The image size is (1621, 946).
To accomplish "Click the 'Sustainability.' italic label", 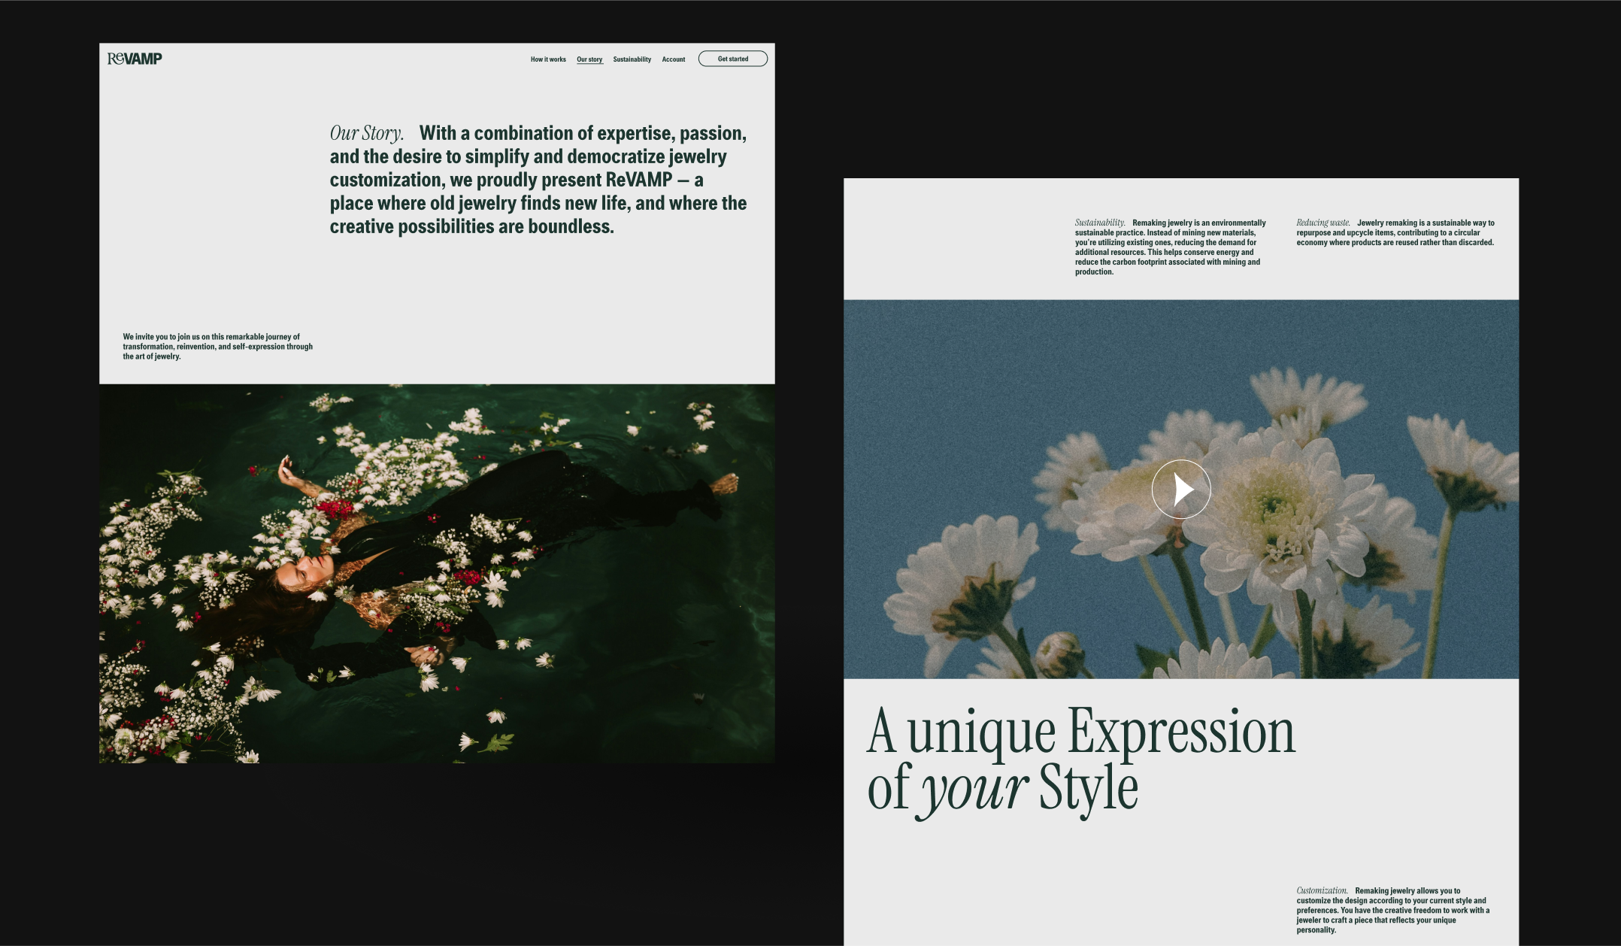I will [x=1100, y=223].
